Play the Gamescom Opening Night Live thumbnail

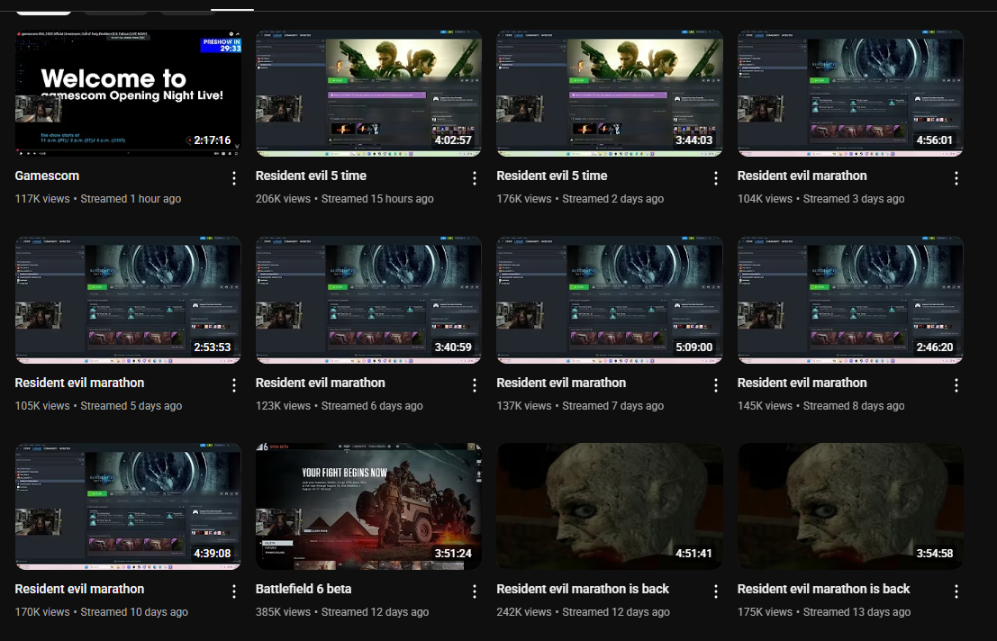click(x=128, y=93)
